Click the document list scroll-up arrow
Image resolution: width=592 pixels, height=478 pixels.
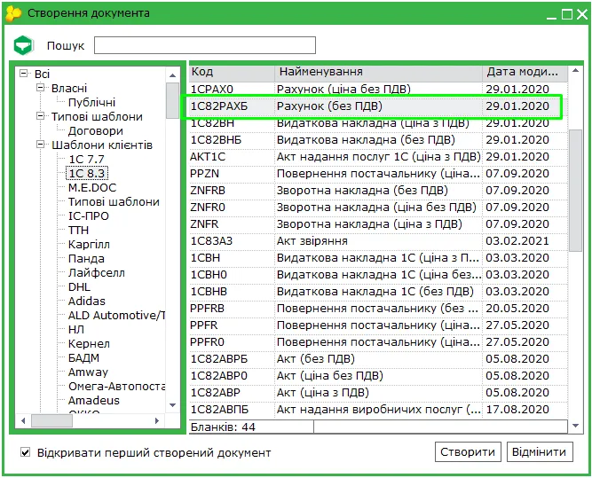click(575, 71)
